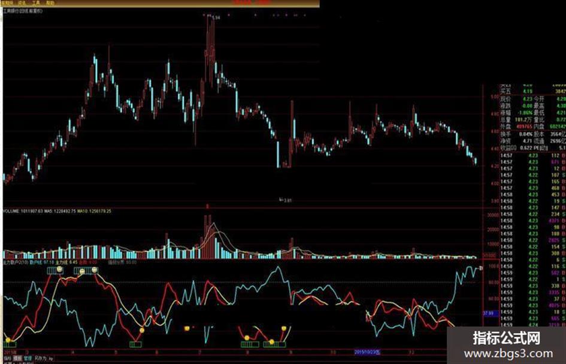Click the 另存为 button at the bottom
This screenshot has width=566, height=364.
tap(41, 359)
